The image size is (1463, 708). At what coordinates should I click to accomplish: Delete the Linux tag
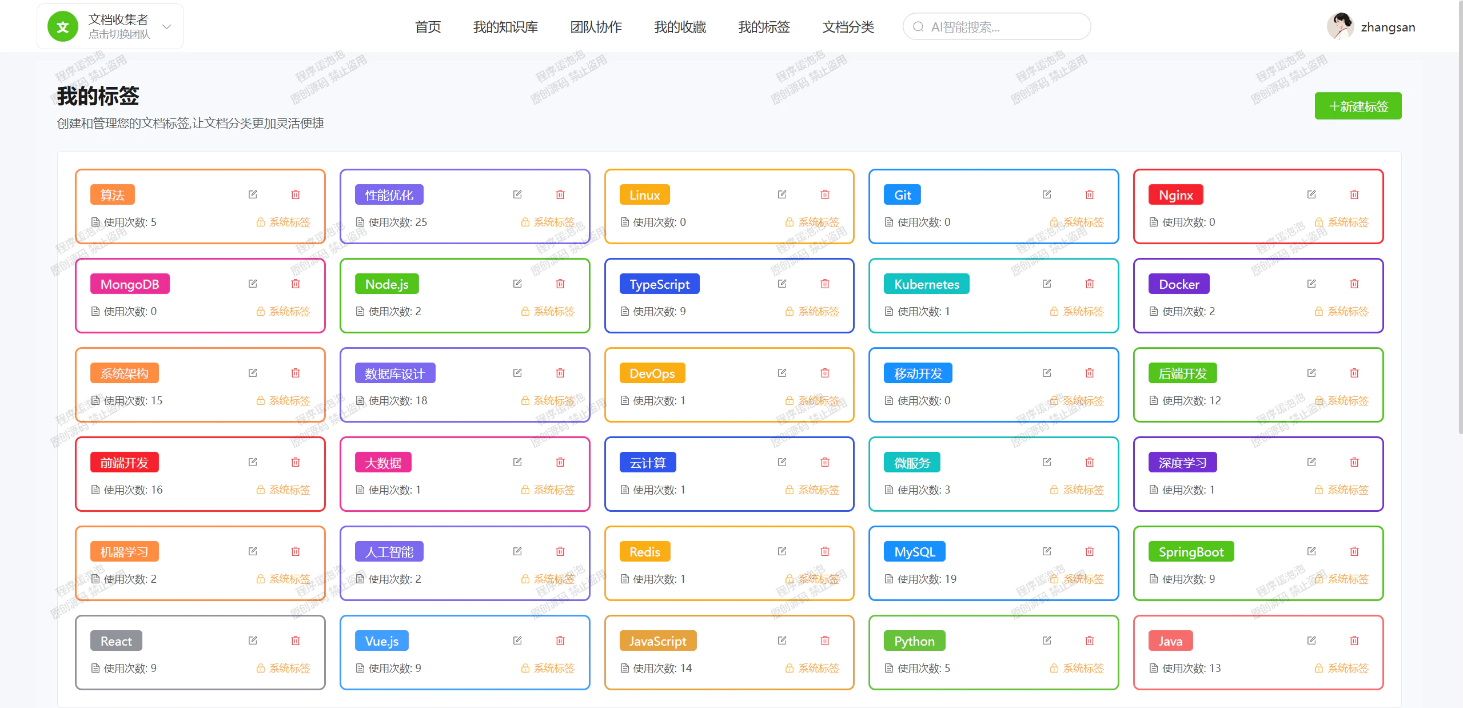tap(825, 194)
